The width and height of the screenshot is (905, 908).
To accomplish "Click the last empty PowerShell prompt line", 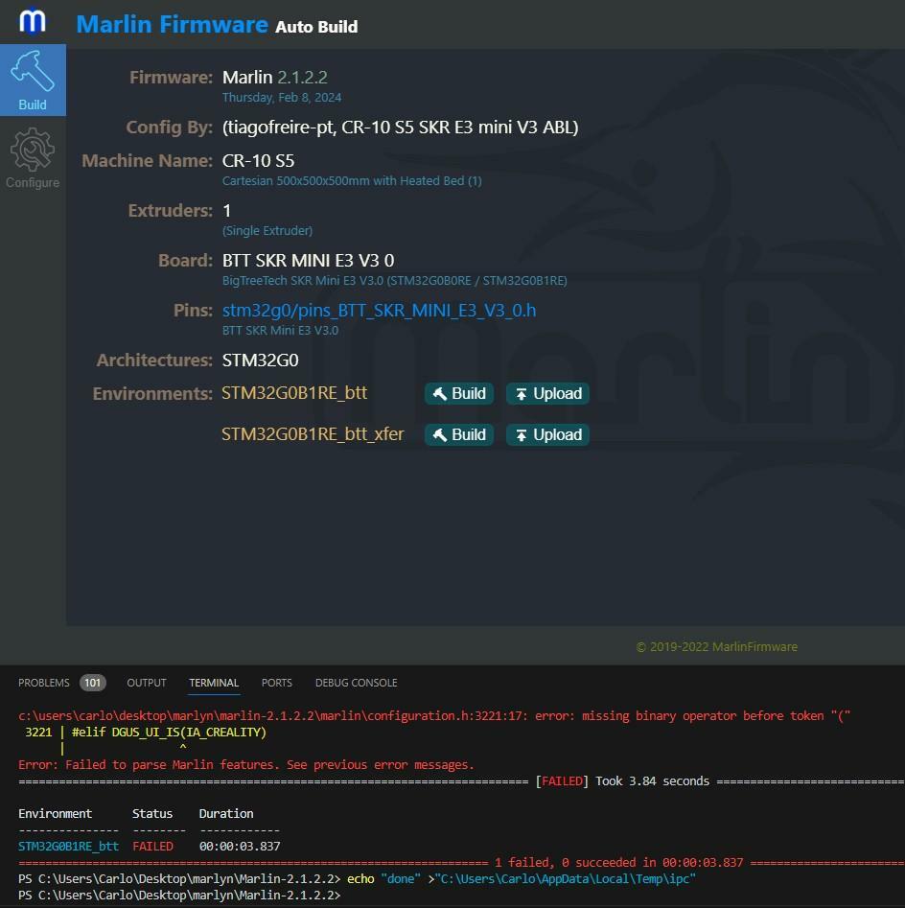I will click(179, 895).
